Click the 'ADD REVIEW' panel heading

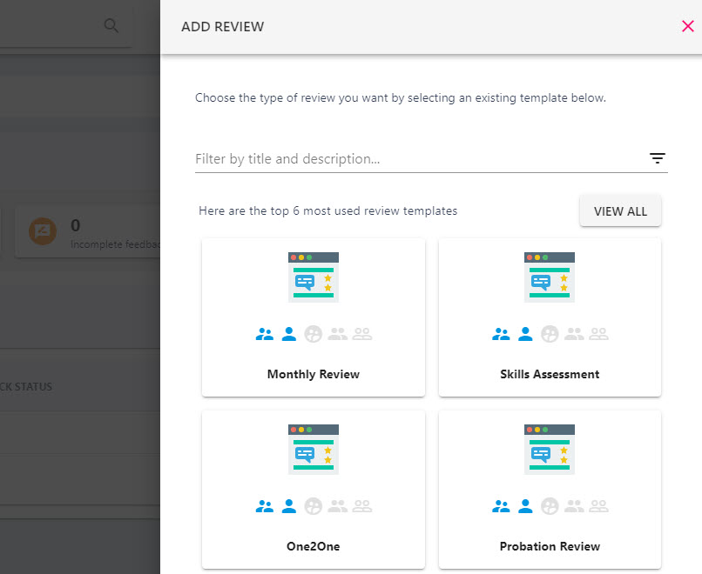tap(222, 27)
